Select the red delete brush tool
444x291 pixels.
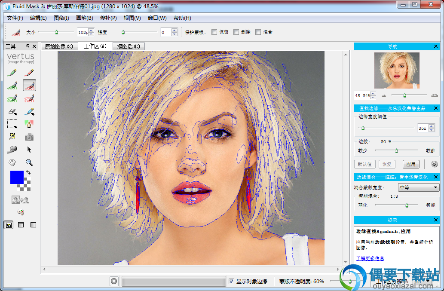[x=29, y=73]
